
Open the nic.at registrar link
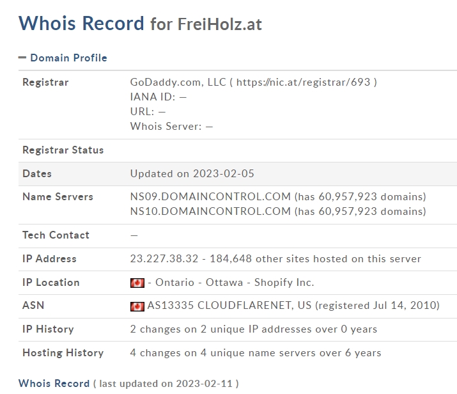coord(304,83)
